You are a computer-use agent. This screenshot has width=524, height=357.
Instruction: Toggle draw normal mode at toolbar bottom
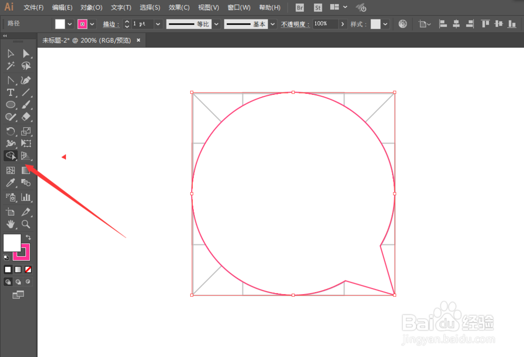click(8, 281)
